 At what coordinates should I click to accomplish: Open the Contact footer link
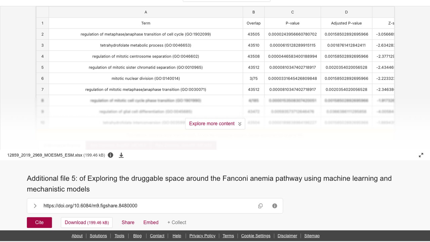coord(157,236)
